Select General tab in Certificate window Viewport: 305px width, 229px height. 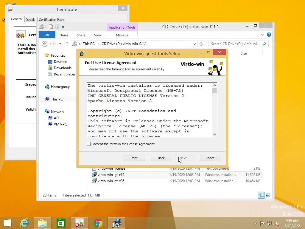(x=17, y=19)
